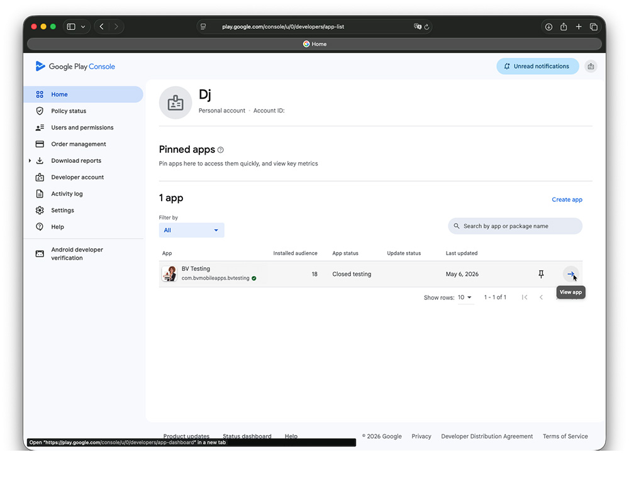Click Safari translate icon
Viewport: 629px width, 481px height.
(x=417, y=27)
